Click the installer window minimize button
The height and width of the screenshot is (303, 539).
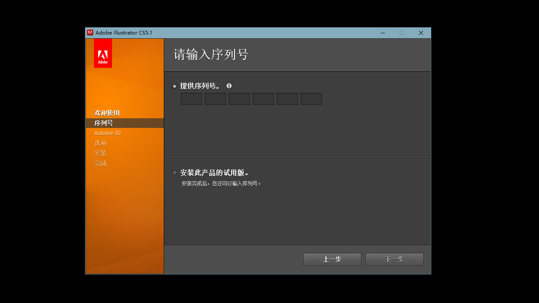tap(382, 32)
